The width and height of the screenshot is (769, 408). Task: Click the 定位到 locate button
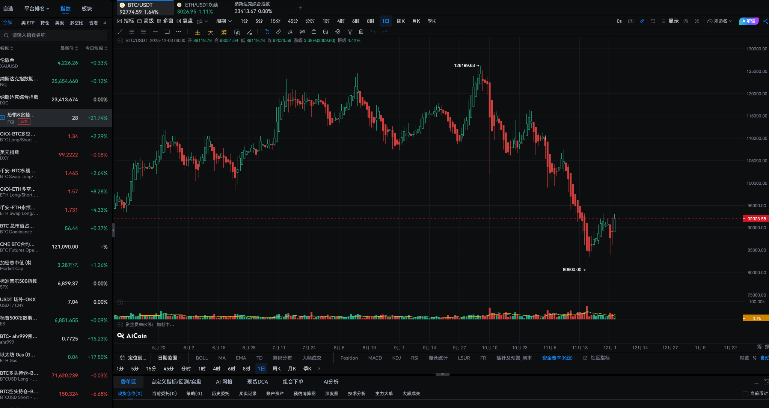(x=133, y=358)
